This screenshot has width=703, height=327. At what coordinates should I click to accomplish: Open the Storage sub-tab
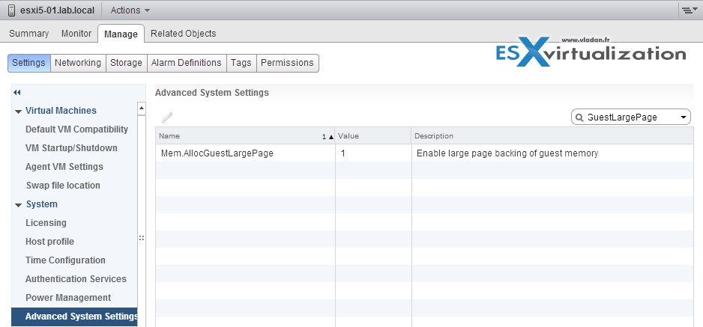[126, 63]
